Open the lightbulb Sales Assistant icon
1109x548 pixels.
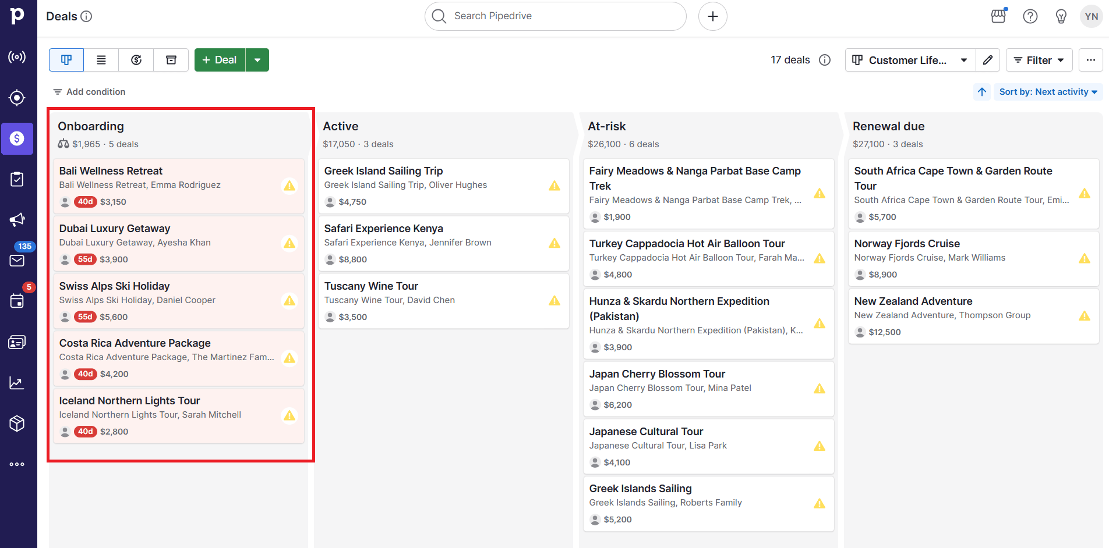pos(1061,16)
